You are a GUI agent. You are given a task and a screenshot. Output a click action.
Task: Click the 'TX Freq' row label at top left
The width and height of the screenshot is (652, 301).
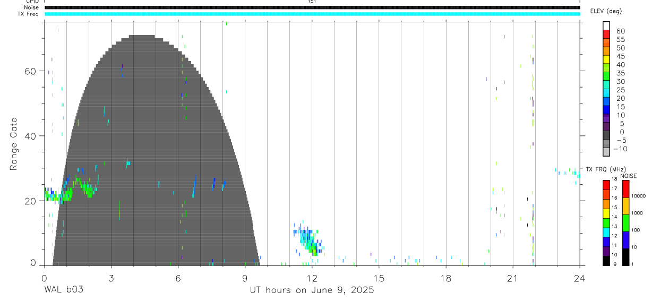[29, 14]
